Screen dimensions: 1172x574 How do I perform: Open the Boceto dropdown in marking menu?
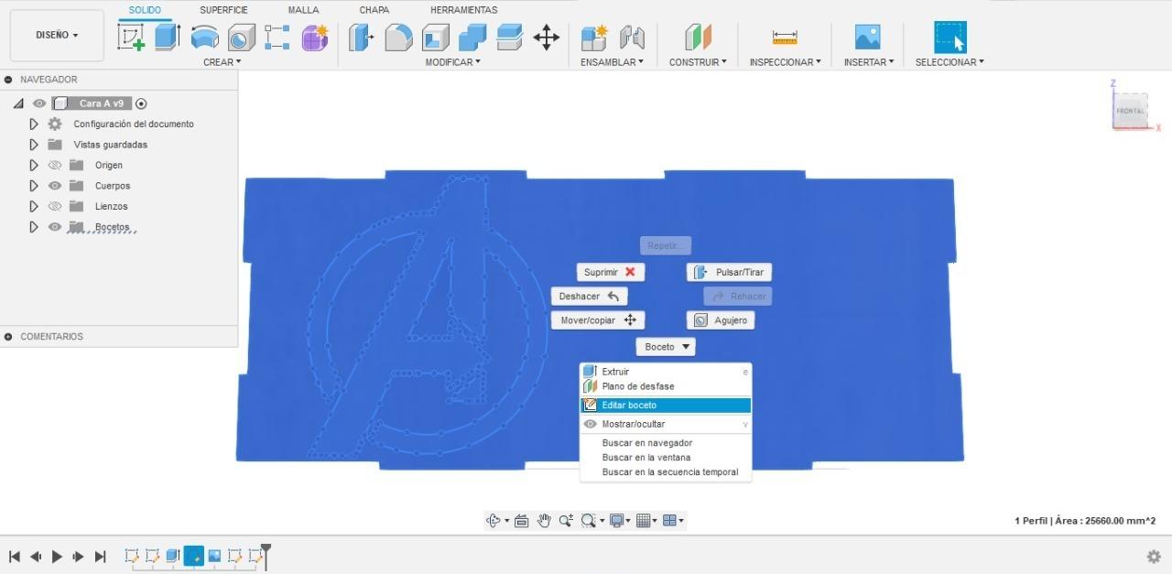(666, 347)
